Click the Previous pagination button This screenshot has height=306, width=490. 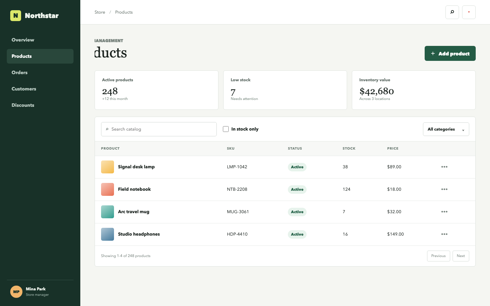[439, 256]
